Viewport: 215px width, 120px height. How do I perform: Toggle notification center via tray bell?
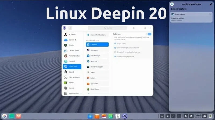click(186, 116)
